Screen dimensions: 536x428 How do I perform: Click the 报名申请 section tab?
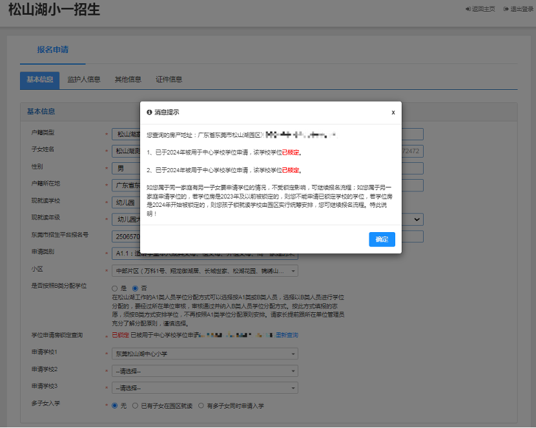52,50
